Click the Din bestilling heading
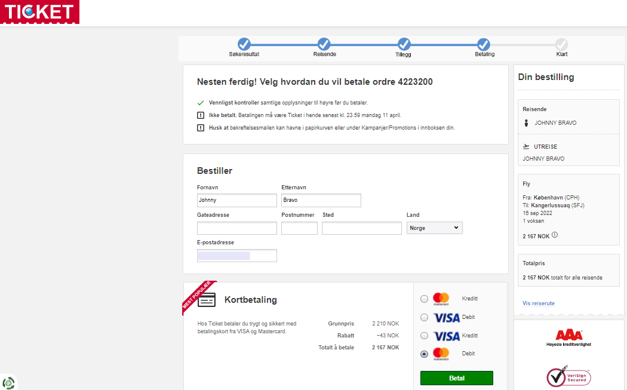The height and width of the screenshot is (390, 627). tap(546, 77)
